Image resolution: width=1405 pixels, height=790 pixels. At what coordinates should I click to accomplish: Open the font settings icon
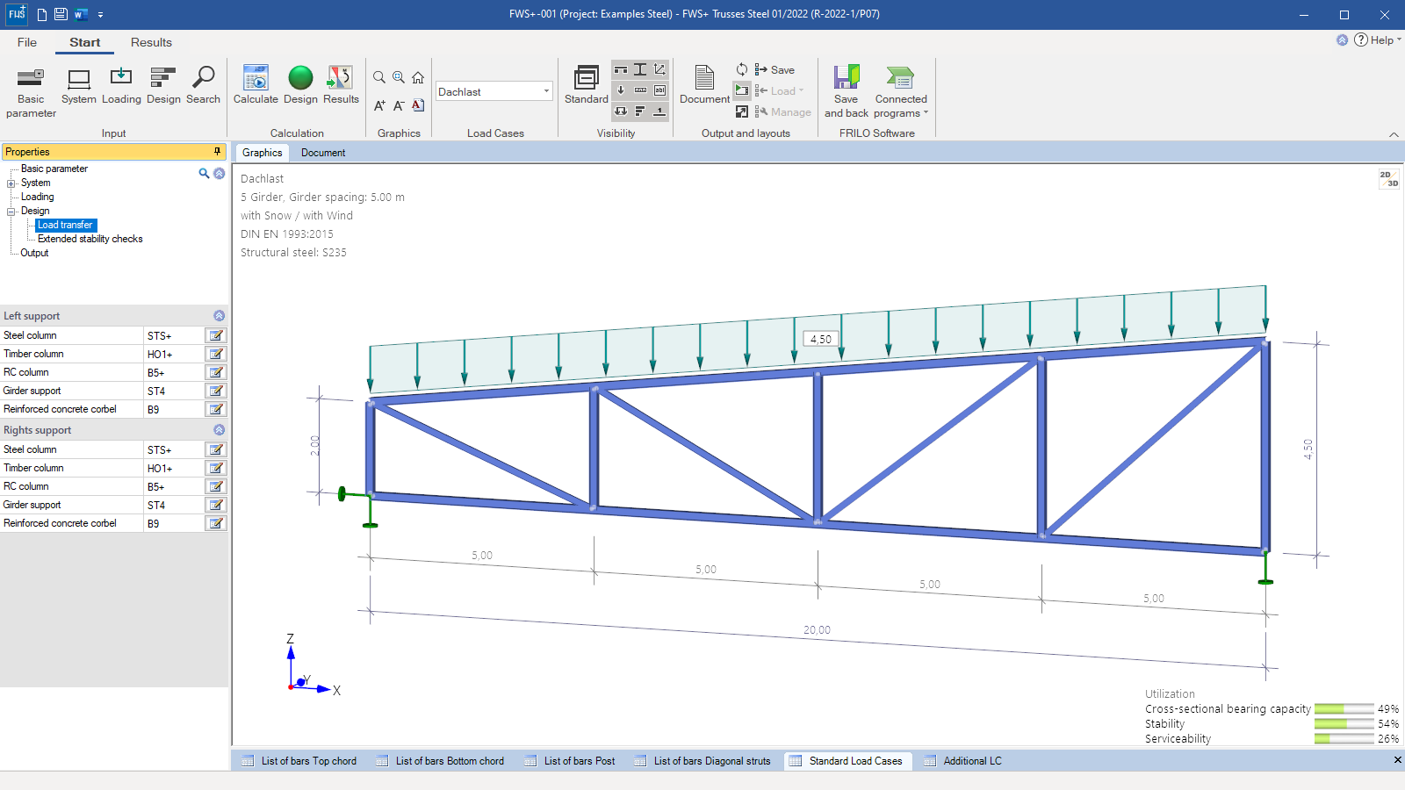pos(418,105)
